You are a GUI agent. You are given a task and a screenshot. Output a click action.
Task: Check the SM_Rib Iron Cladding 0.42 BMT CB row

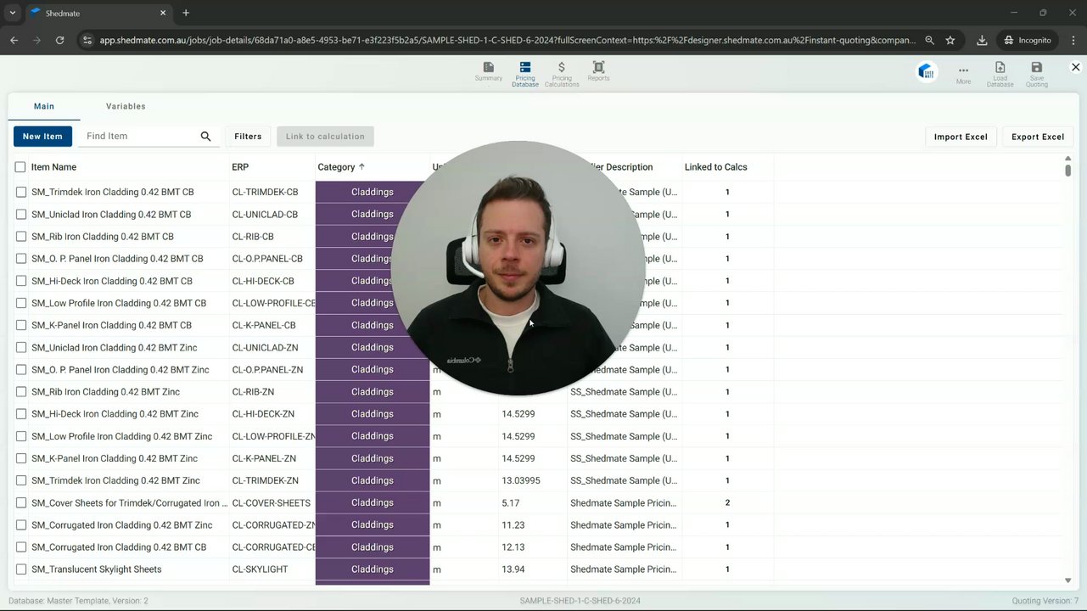[x=21, y=236]
